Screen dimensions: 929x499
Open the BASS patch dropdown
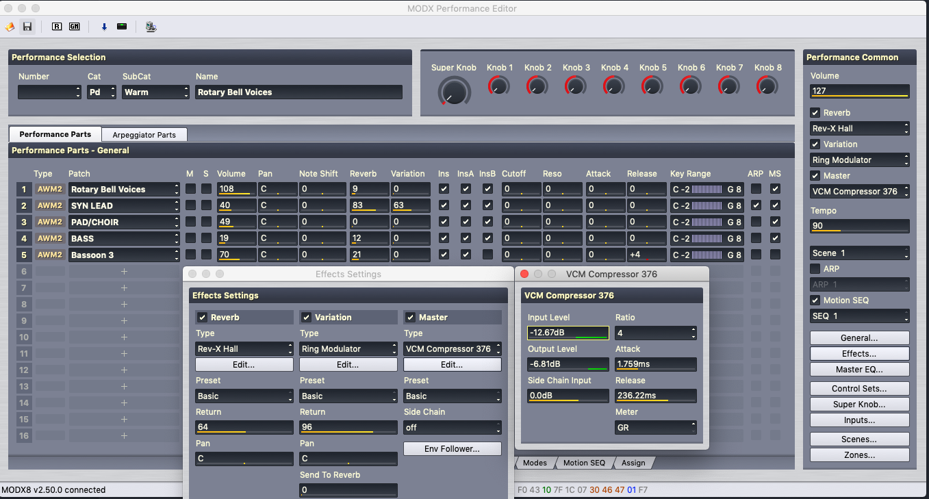[x=124, y=238]
